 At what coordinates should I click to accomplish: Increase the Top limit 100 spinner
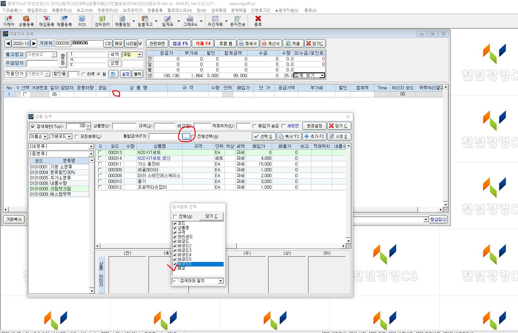[x=88, y=125]
